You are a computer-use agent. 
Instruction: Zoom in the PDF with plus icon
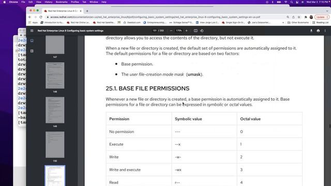pyautogui.click(x=186, y=31)
